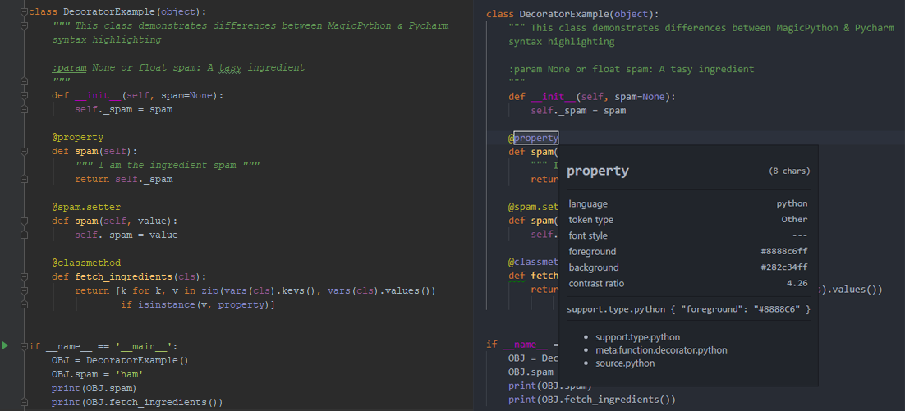Click the 'property' heading in inspector popup
Viewport: 905px width, 411px height.
[x=597, y=171]
